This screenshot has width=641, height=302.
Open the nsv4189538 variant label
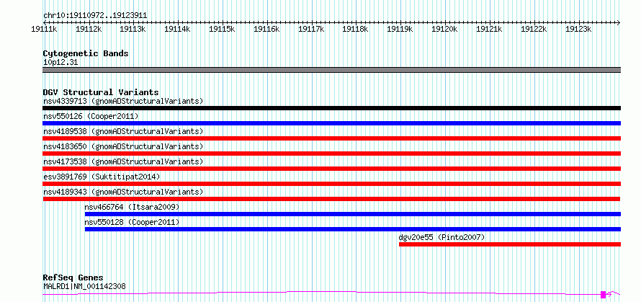click(x=123, y=131)
